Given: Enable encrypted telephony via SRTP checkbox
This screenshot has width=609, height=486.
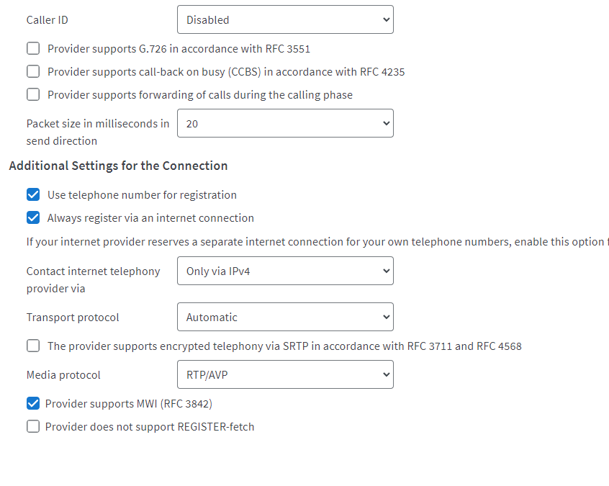Looking at the screenshot, I should tap(33, 346).
